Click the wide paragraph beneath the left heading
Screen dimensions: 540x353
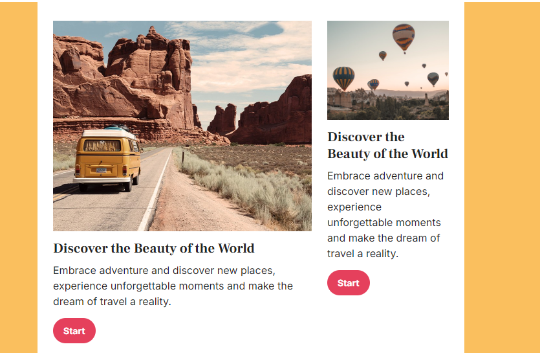(x=173, y=286)
